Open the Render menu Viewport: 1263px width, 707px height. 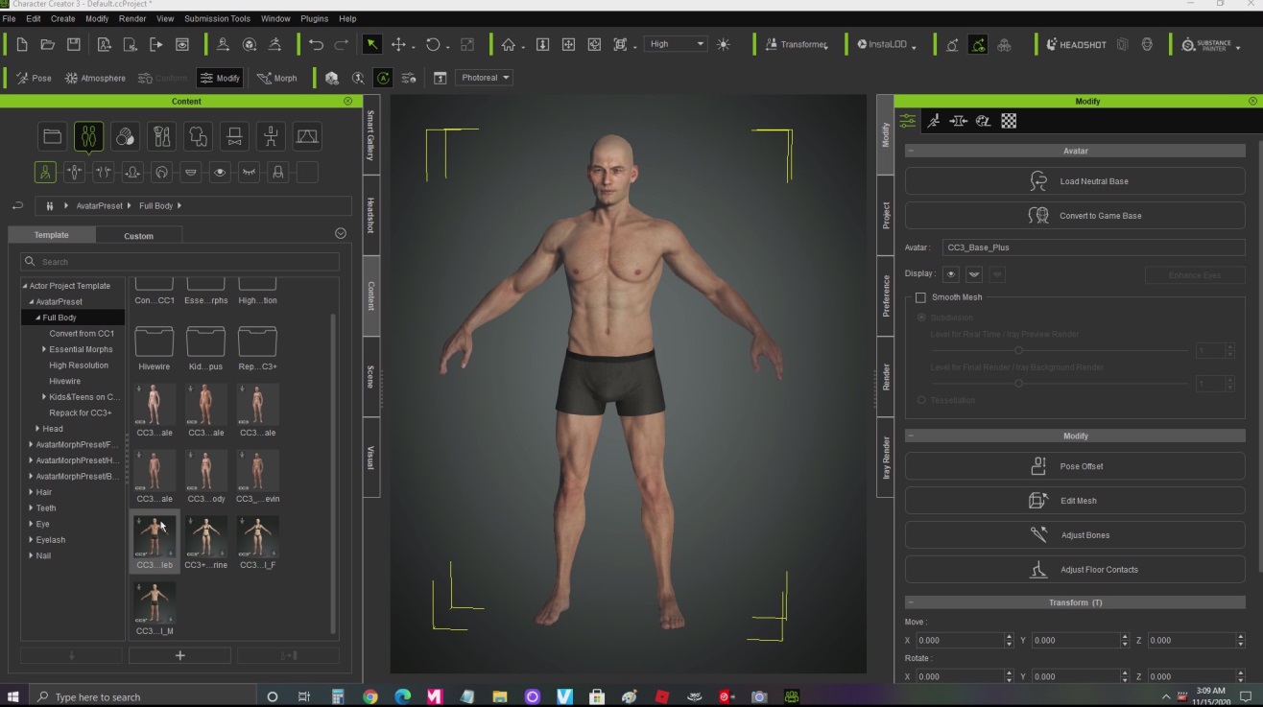[x=132, y=18]
